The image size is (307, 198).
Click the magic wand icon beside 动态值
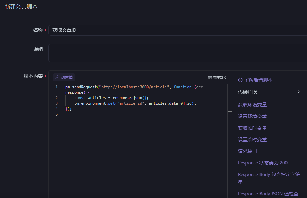pos(57,77)
